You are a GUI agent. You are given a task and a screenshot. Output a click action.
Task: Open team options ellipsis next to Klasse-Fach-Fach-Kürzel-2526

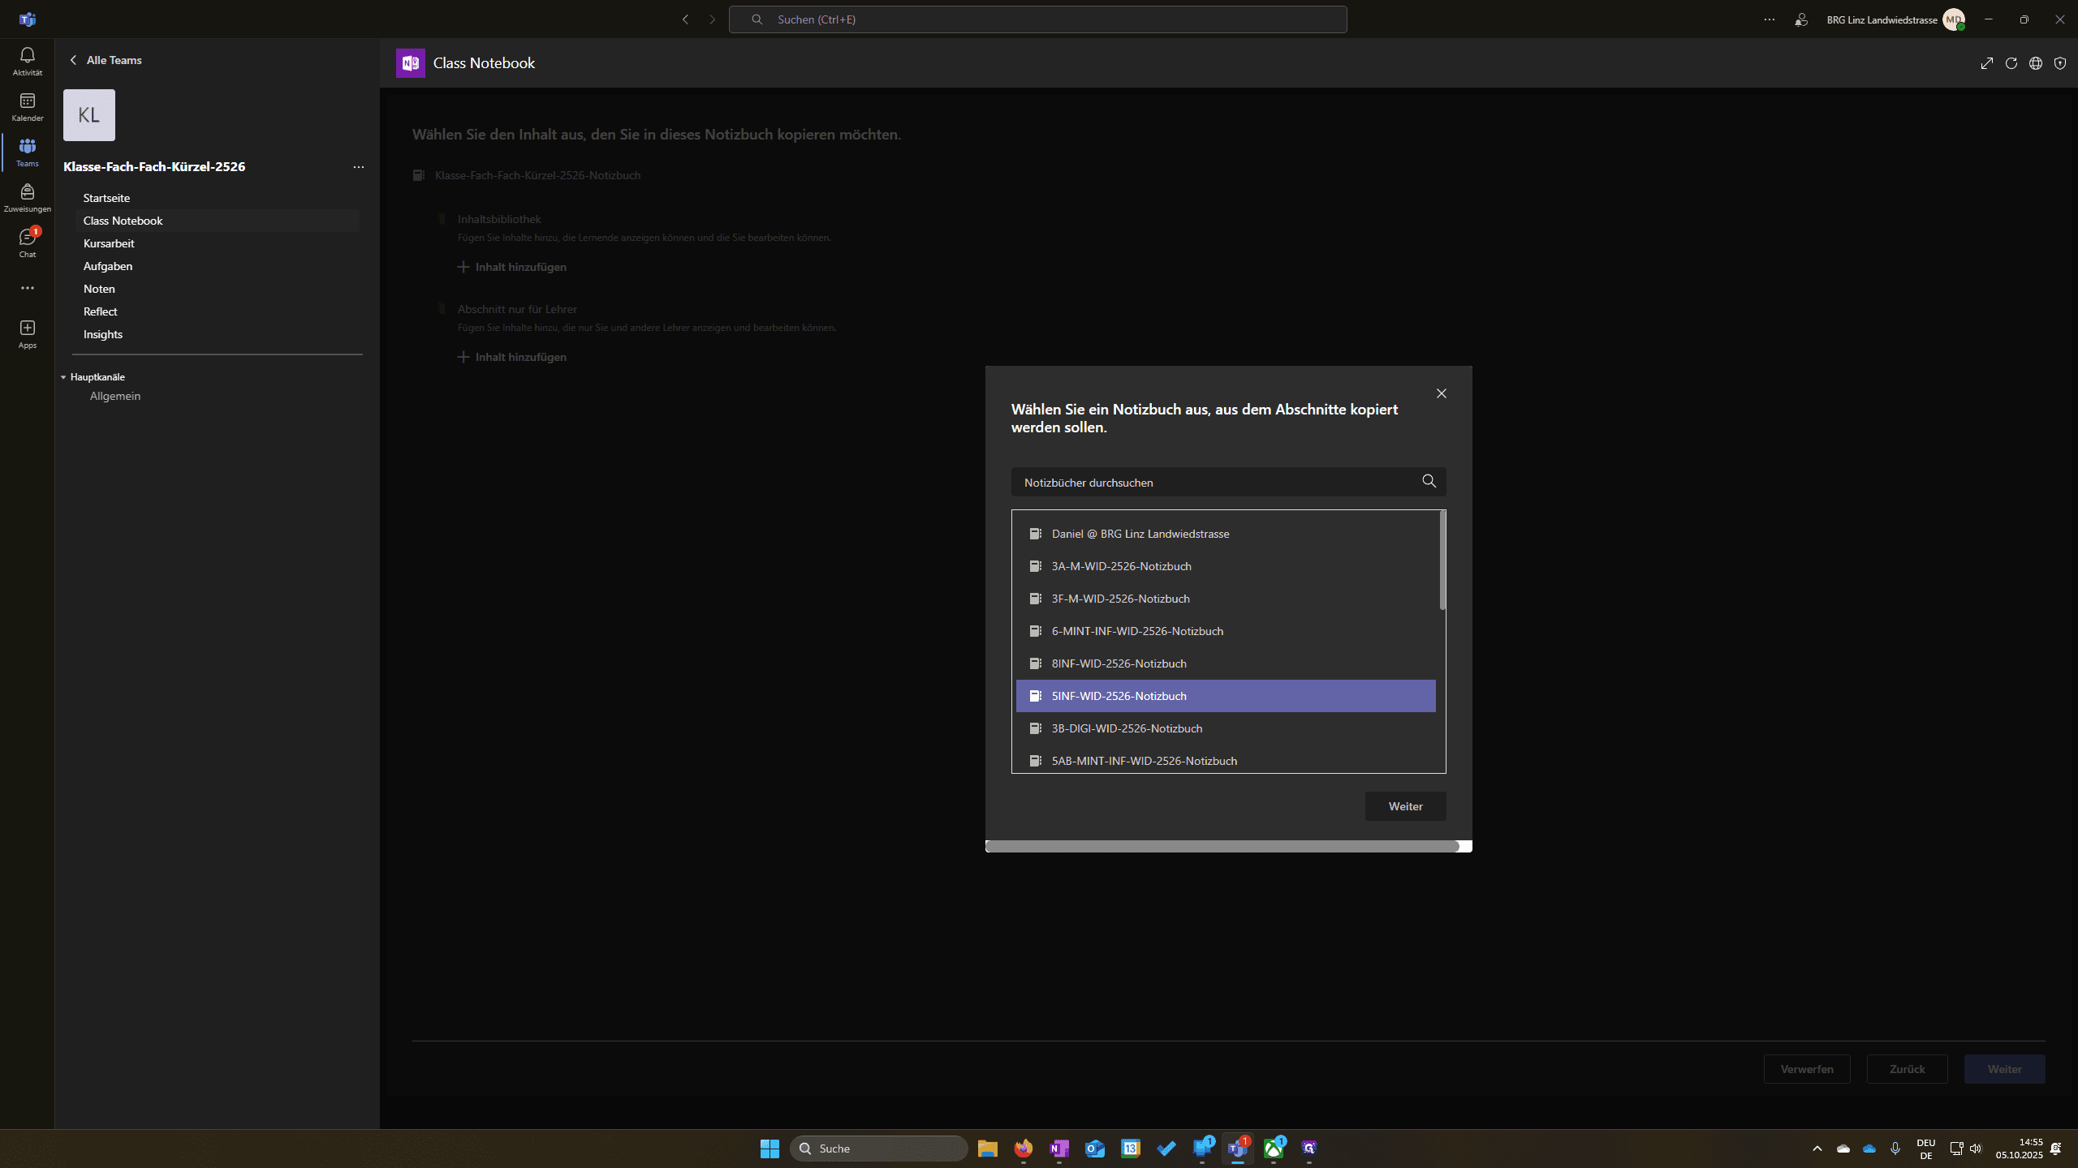358,167
